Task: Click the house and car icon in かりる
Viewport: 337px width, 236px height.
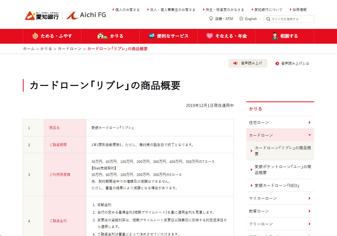Action: (x=102, y=36)
